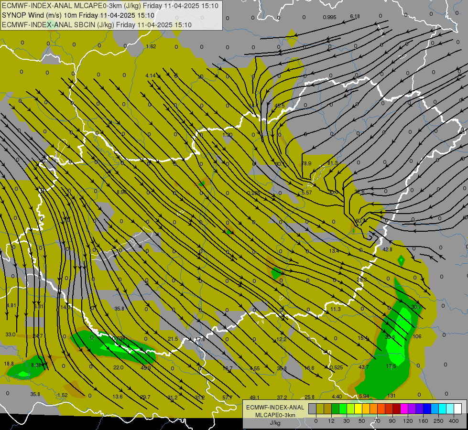
Task: Pick the white legend swatch
Action: click(x=458, y=409)
